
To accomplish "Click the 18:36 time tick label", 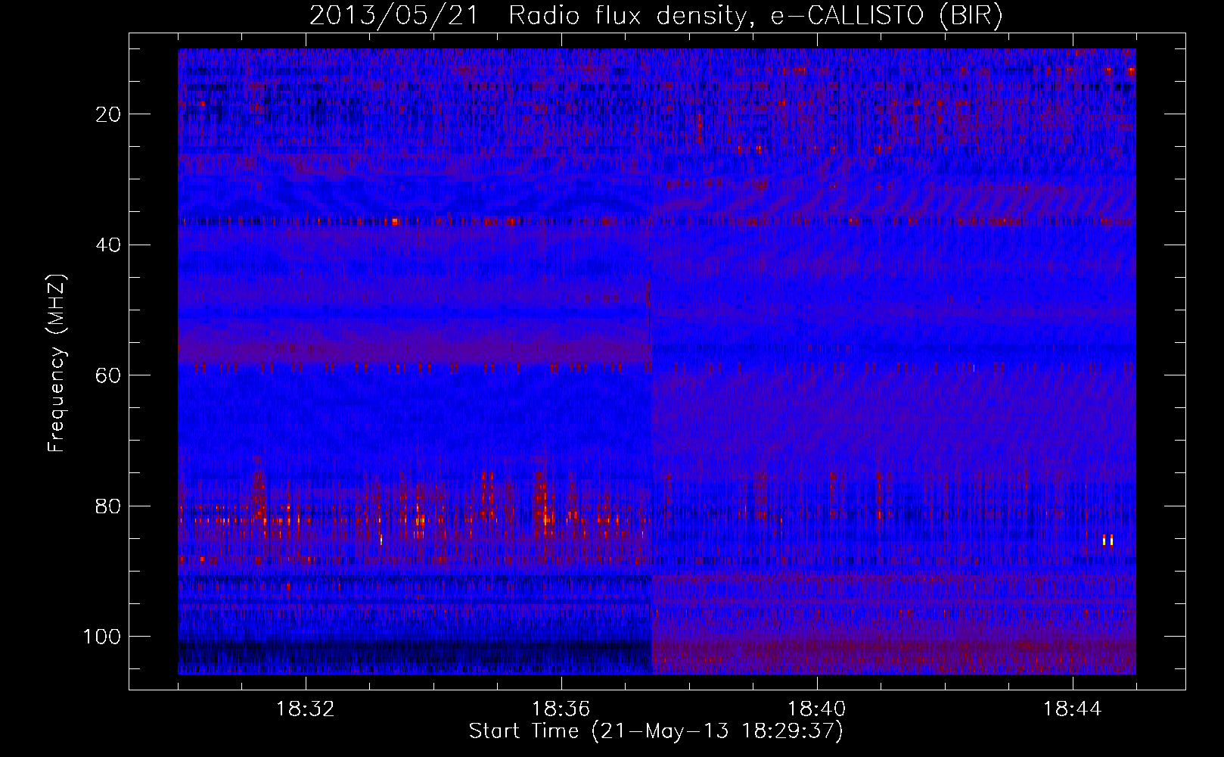I will click(561, 709).
